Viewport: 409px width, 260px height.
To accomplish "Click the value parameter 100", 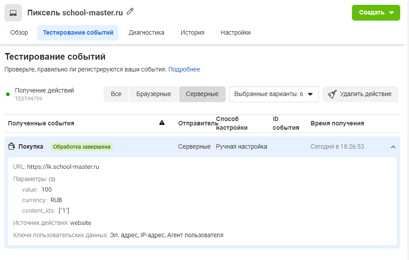I will pos(47,189).
